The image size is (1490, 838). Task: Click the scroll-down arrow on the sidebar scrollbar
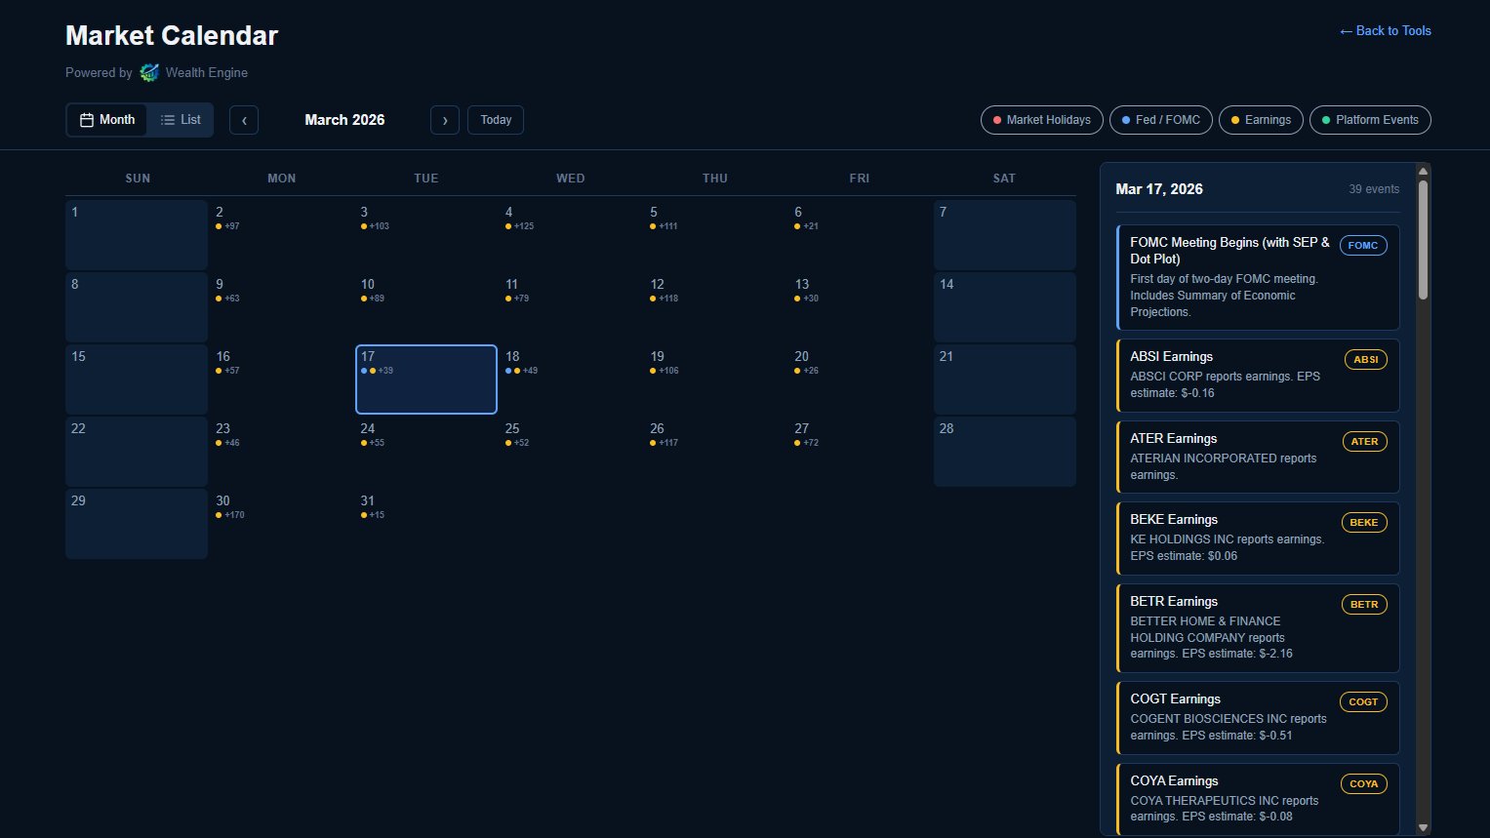point(1423,828)
